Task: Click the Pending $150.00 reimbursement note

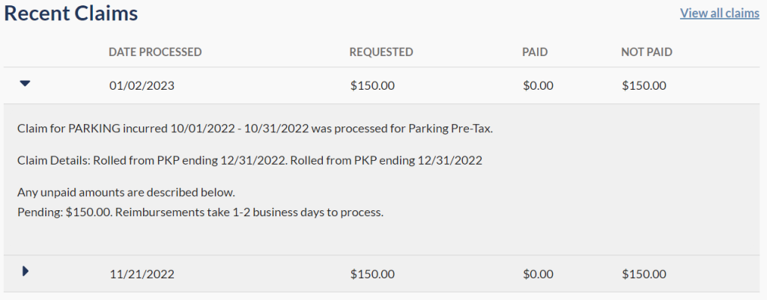Action: 200,212
